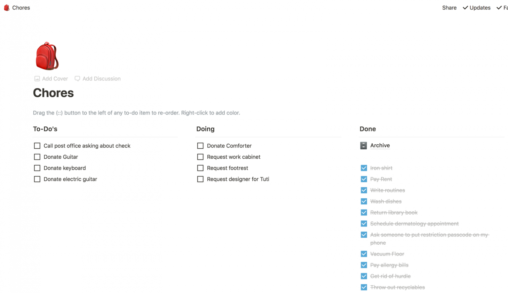This screenshot has height=293, width=508.
Task: Click the backpack icon in top-left breadcrumb
Action: [x=6, y=7]
